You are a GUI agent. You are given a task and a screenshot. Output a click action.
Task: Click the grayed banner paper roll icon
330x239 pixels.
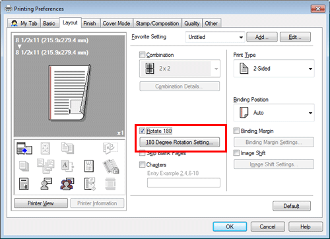[110, 184]
